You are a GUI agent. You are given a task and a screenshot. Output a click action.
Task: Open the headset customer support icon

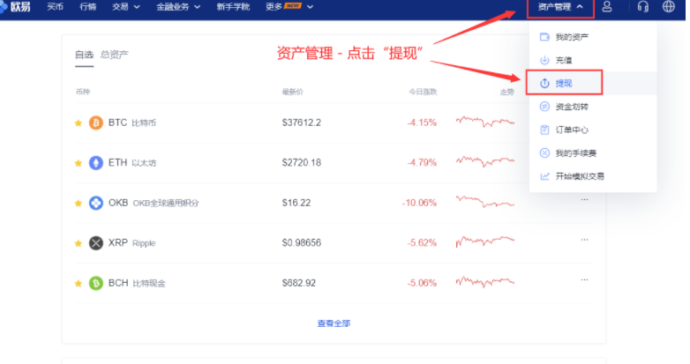(x=642, y=7)
